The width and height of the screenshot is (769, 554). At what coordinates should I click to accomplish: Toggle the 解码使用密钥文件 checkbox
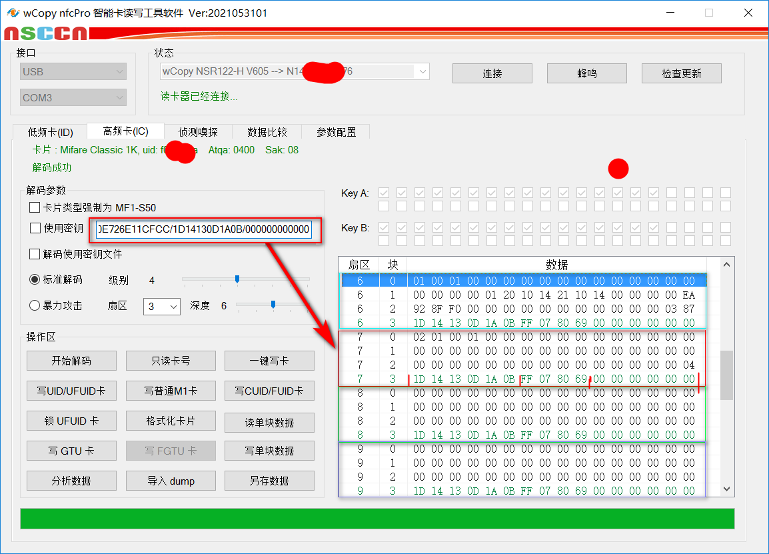(35, 254)
